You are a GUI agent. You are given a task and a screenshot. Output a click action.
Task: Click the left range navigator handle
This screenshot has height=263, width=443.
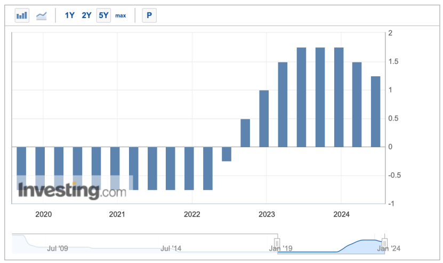click(x=277, y=243)
